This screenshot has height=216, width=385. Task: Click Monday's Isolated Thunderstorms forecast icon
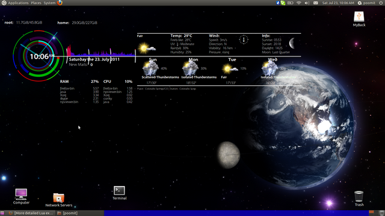point(190,68)
